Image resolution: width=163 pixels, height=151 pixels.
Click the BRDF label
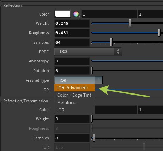(44, 52)
